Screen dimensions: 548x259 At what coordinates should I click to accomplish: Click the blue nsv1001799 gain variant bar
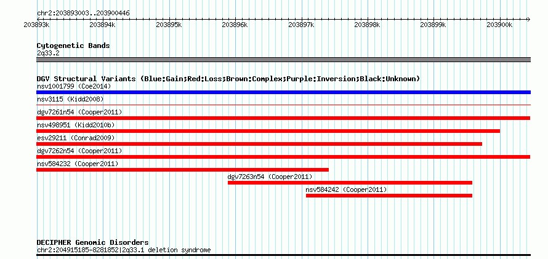(283, 92)
